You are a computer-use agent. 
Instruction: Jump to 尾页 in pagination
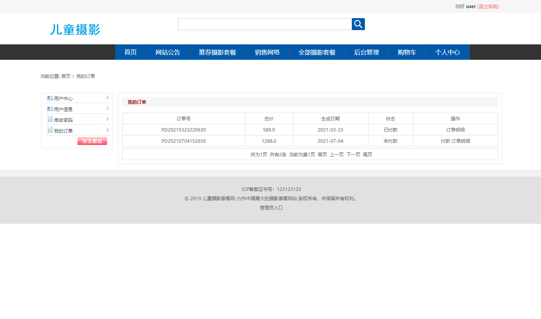point(368,154)
